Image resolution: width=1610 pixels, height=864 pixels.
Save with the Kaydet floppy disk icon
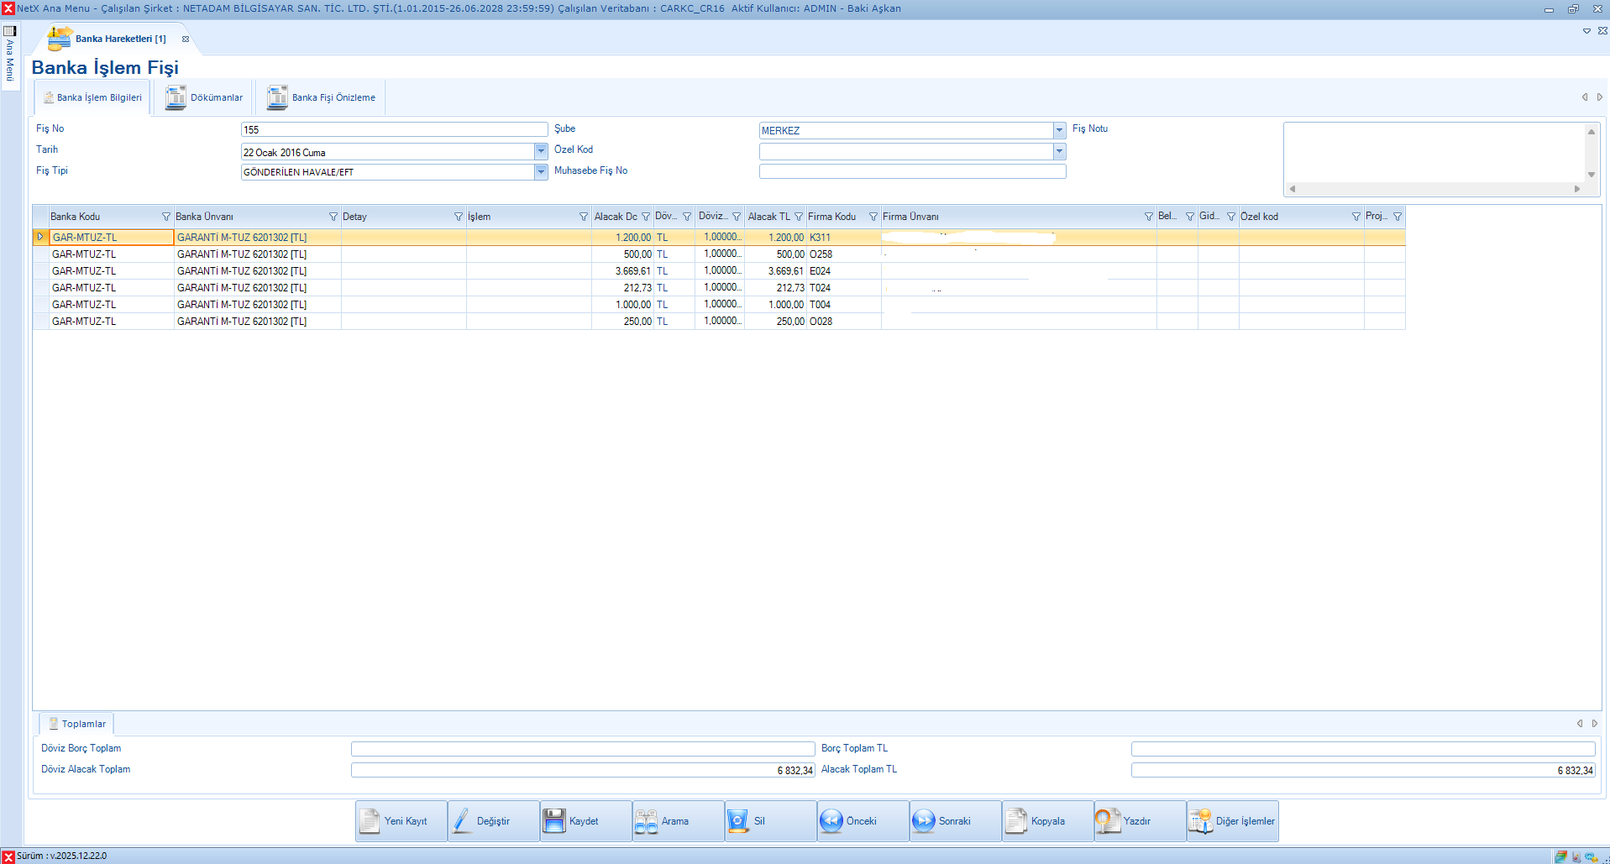554,821
